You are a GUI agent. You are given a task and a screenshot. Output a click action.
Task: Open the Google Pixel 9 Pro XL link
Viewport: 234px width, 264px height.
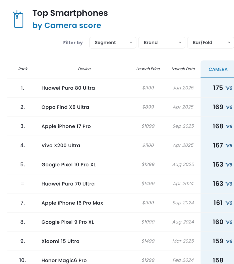click(x=68, y=222)
